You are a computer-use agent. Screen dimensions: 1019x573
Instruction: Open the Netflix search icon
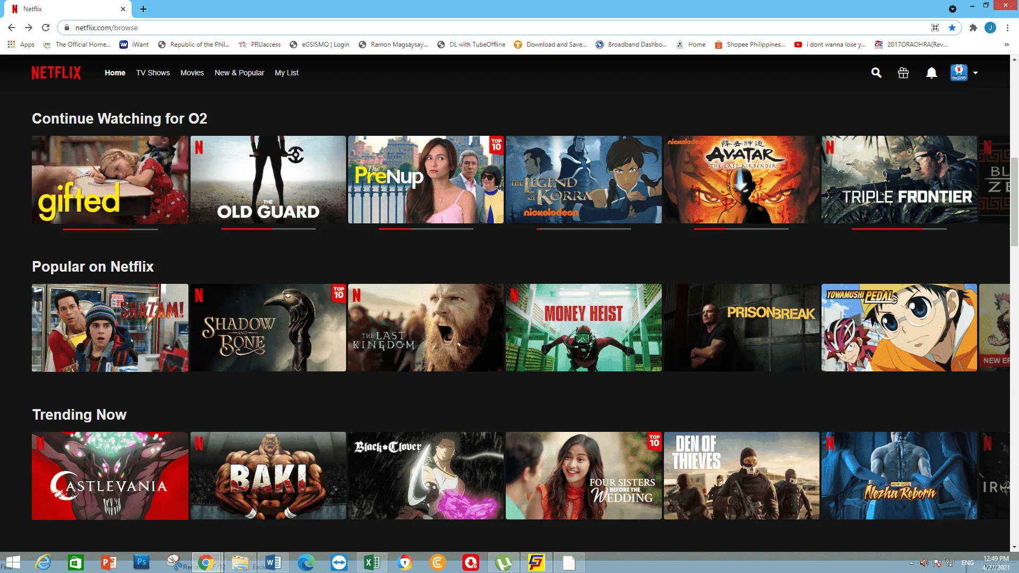(876, 73)
